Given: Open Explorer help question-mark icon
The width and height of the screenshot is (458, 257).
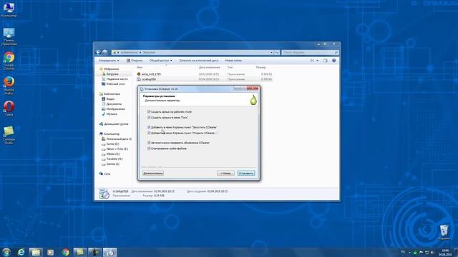Looking at the screenshot, I should 334,60.
